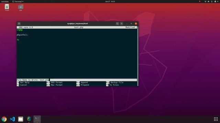Click the terminal search icon

[x=117, y=24]
